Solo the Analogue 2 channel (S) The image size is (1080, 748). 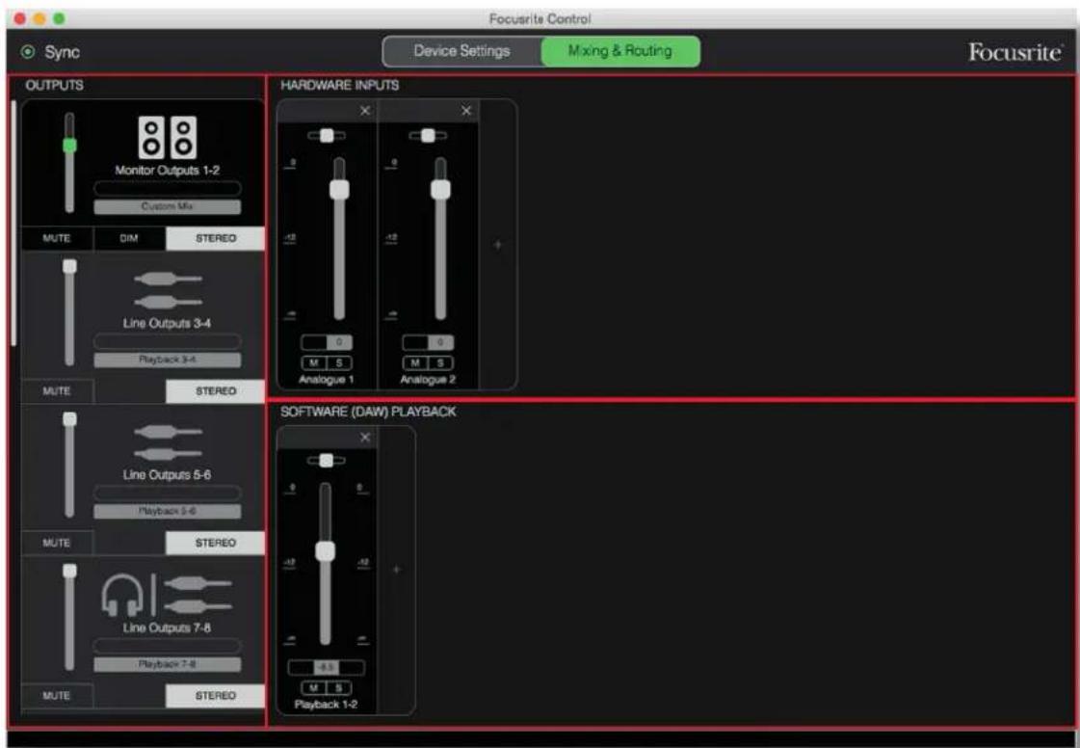441,362
